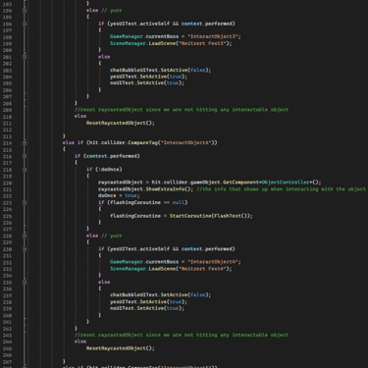This screenshot has width=368, height=368.
Task: Collapse the flashingCoroutine block at line 223
Action: click(x=25, y=203)
